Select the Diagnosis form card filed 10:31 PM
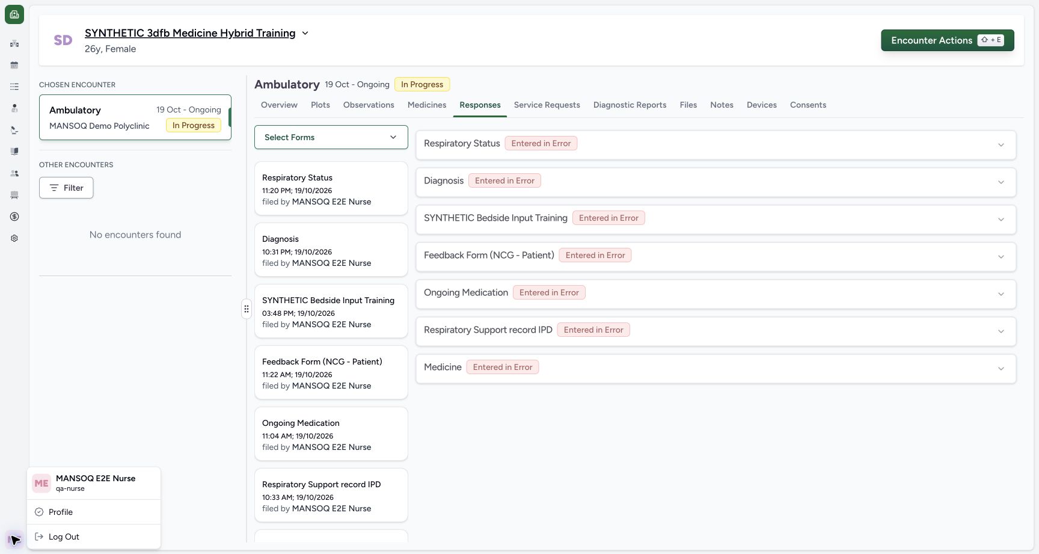The width and height of the screenshot is (1039, 554). click(x=331, y=250)
